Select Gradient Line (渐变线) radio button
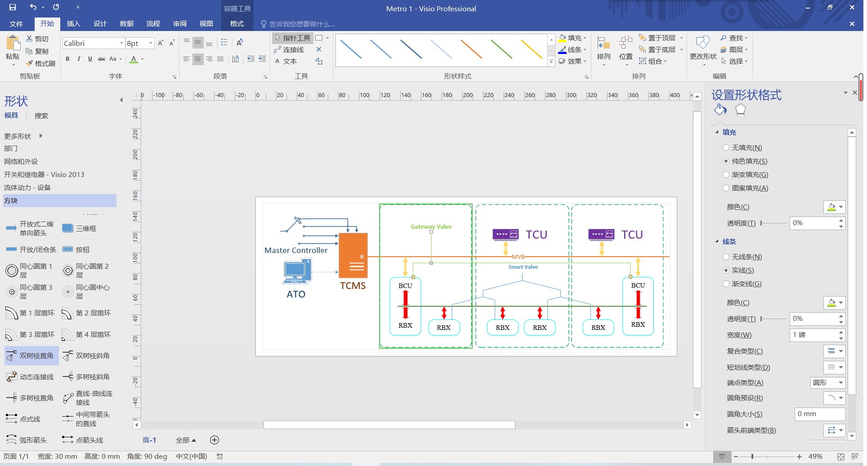The image size is (867, 466). 725,284
